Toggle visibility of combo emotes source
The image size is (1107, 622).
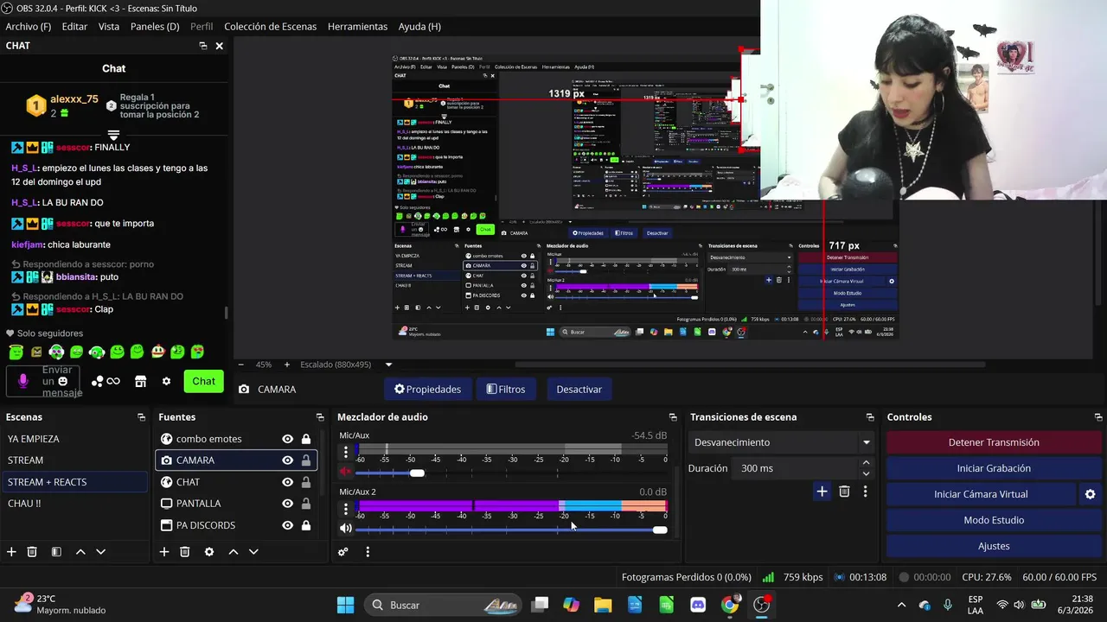coord(287,439)
